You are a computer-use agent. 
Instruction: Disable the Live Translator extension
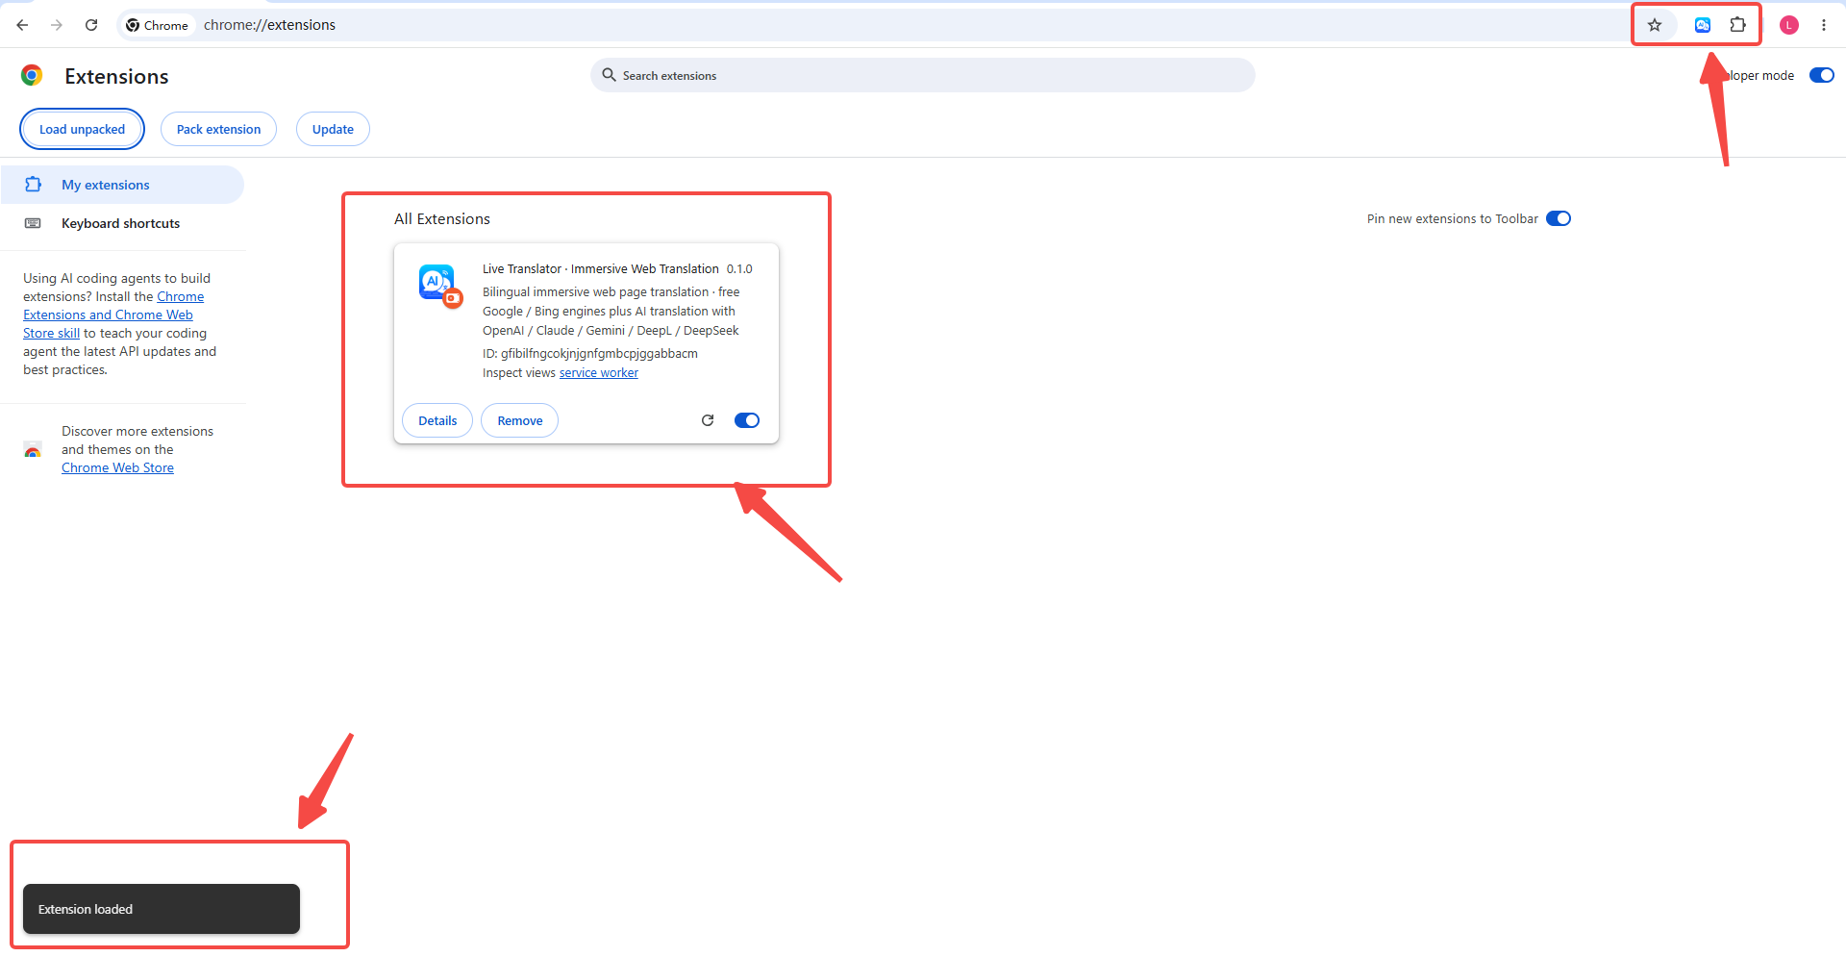747,420
